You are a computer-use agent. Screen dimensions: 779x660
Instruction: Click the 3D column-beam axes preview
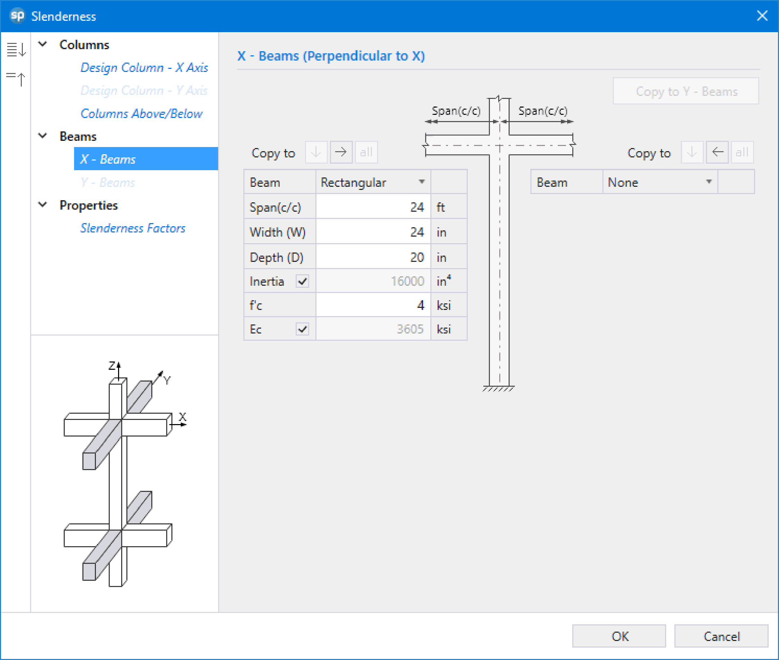click(125, 473)
